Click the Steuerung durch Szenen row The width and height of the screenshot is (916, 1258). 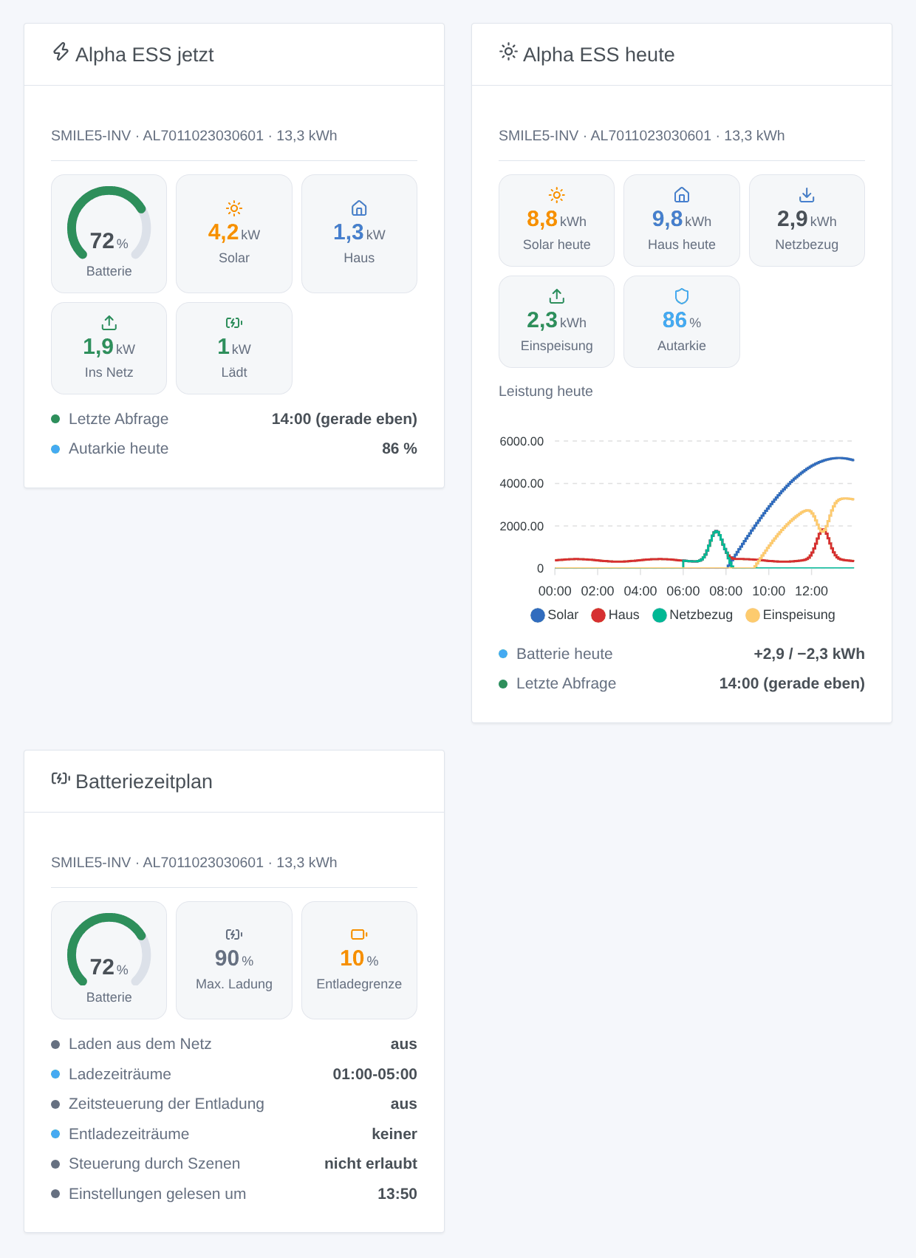(234, 1163)
